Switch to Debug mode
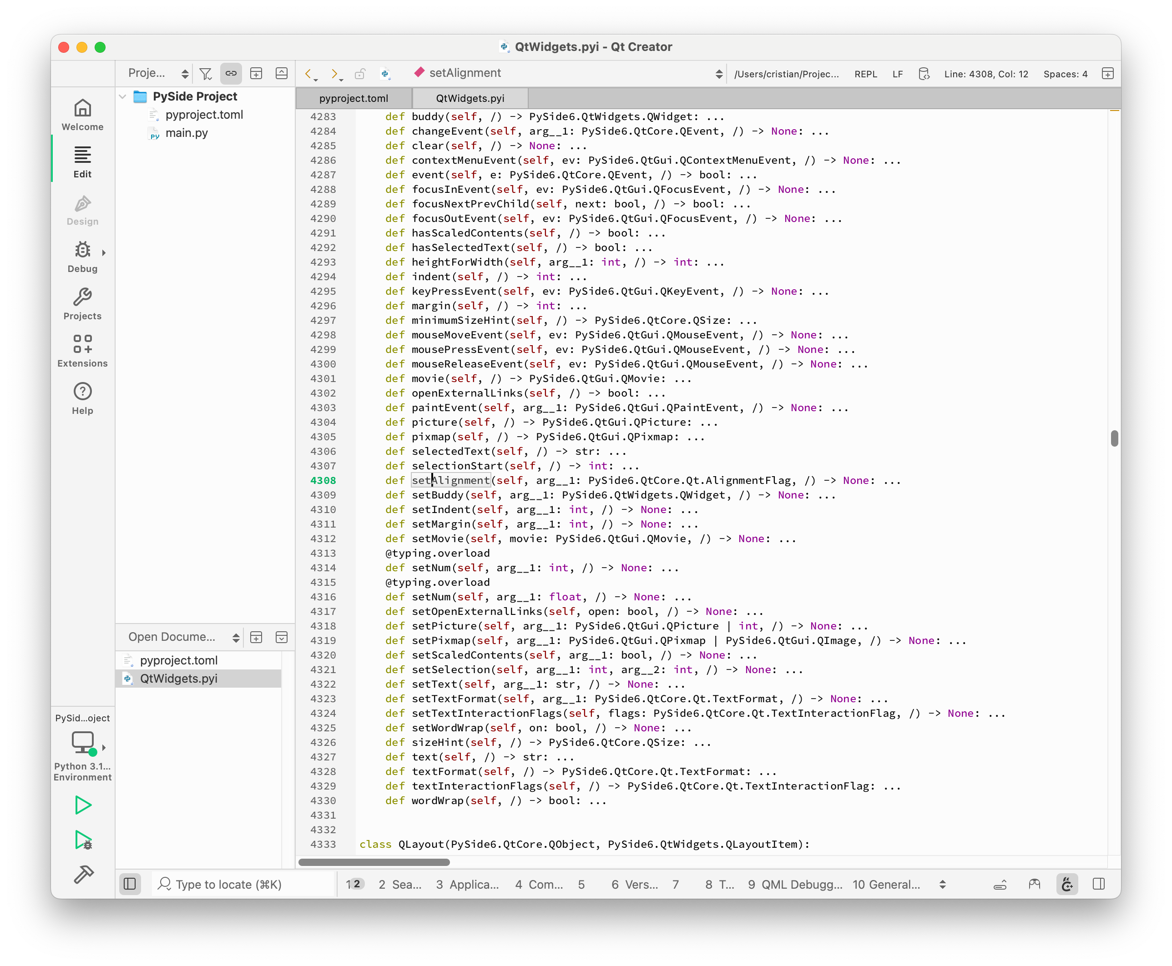Screen dimensions: 1172x966 click(x=82, y=257)
